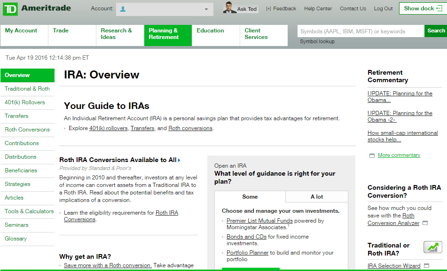Open Transfers in the left sidebar
Image resolution: width=447 pixels, height=271 pixels.
click(x=27, y=116)
